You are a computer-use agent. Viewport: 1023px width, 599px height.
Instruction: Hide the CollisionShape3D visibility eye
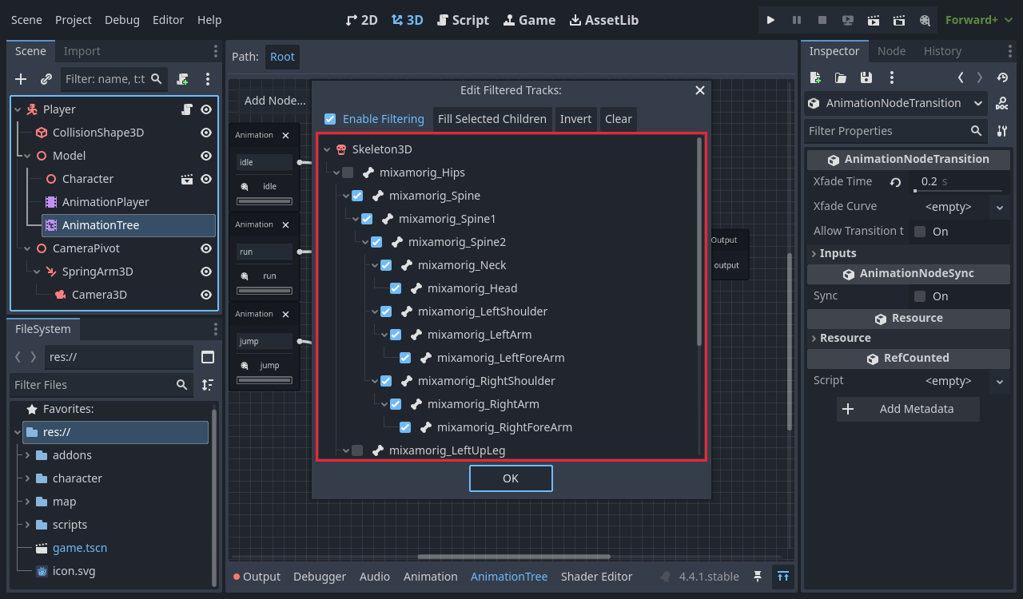pos(206,133)
